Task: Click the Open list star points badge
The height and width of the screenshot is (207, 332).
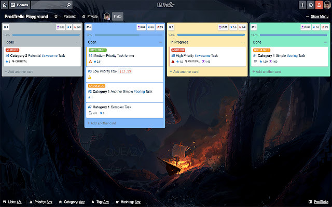Action: pos(151,27)
